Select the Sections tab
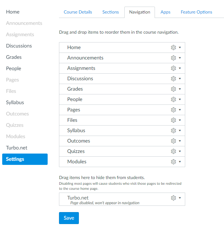The width and height of the screenshot is (224, 236). [110, 12]
